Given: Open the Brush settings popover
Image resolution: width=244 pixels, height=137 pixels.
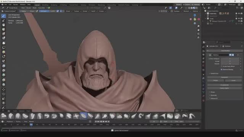Looking at the screenshot, I should point(69,11).
